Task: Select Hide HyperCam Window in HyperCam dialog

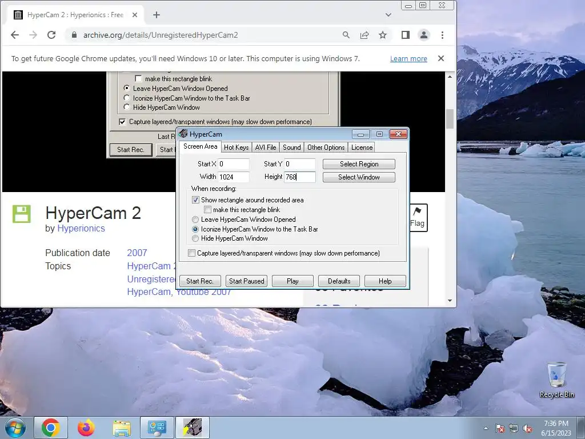Action: point(195,238)
